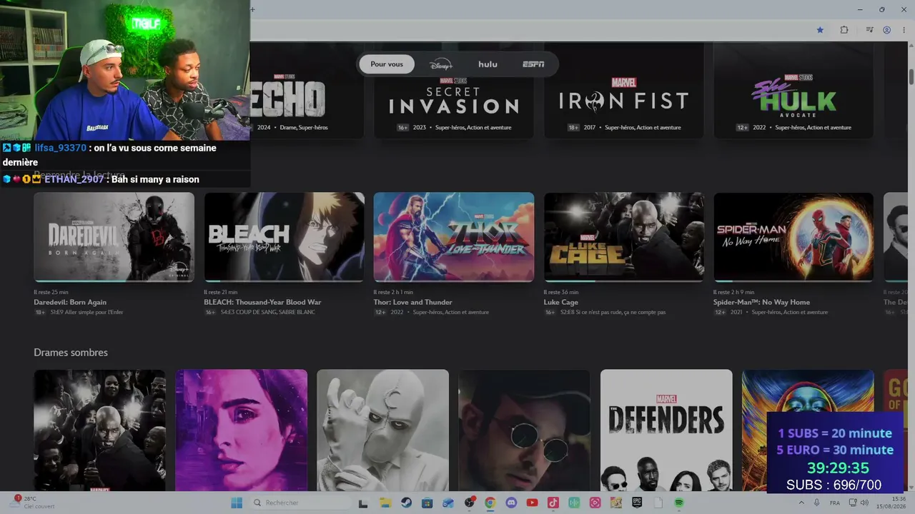Open Microsoft Store from the taskbar
915x514 pixels.
427,503
